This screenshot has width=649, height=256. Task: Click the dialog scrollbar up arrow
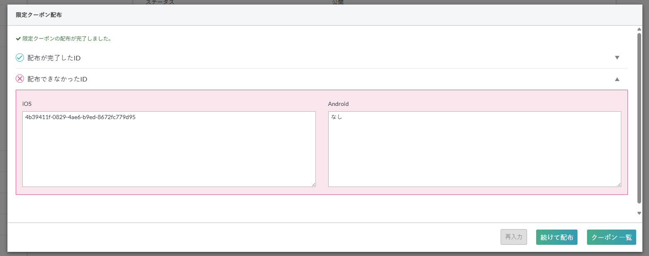click(639, 29)
